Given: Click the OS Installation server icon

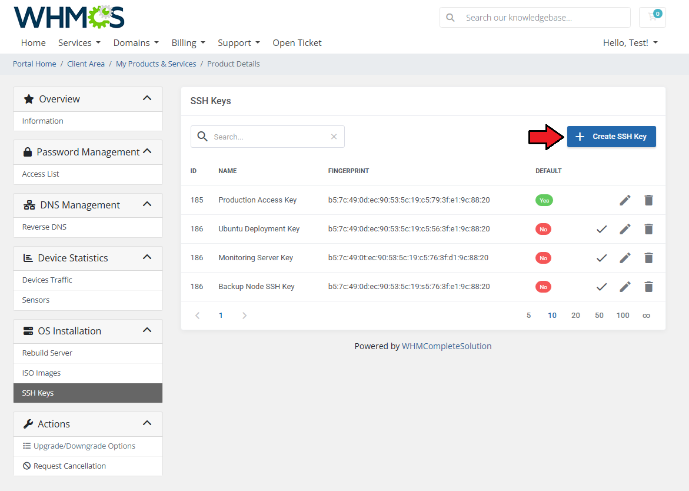Looking at the screenshot, I should (x=28, y=331).
